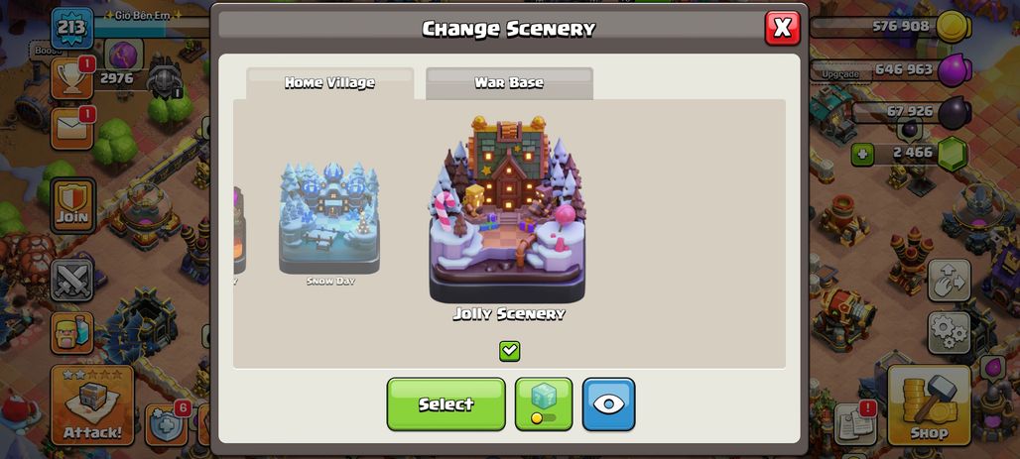Open the army barbarian icon

(x=72, y=332)
